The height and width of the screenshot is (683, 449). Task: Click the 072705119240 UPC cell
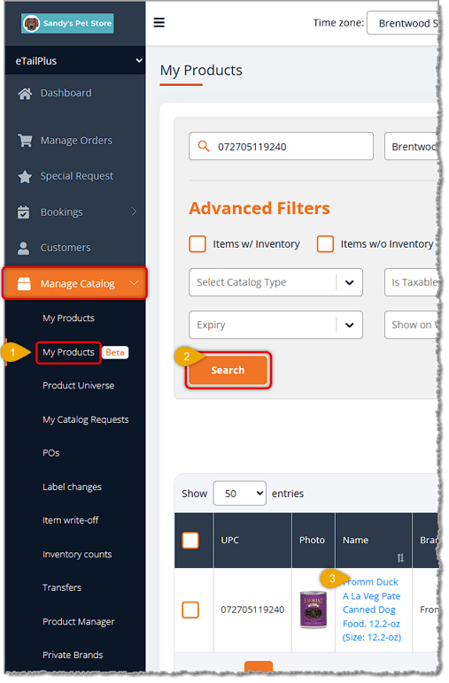click(252, 610)
